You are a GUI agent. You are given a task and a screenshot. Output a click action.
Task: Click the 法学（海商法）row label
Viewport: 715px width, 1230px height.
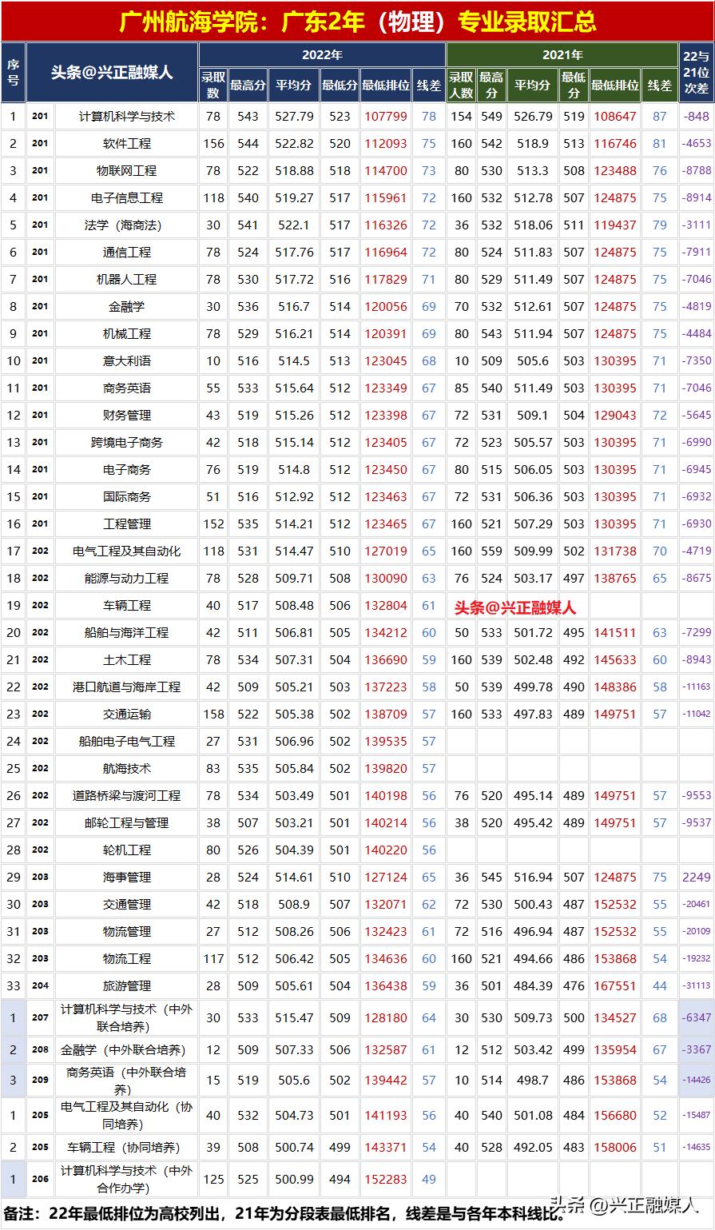(124, 225)
